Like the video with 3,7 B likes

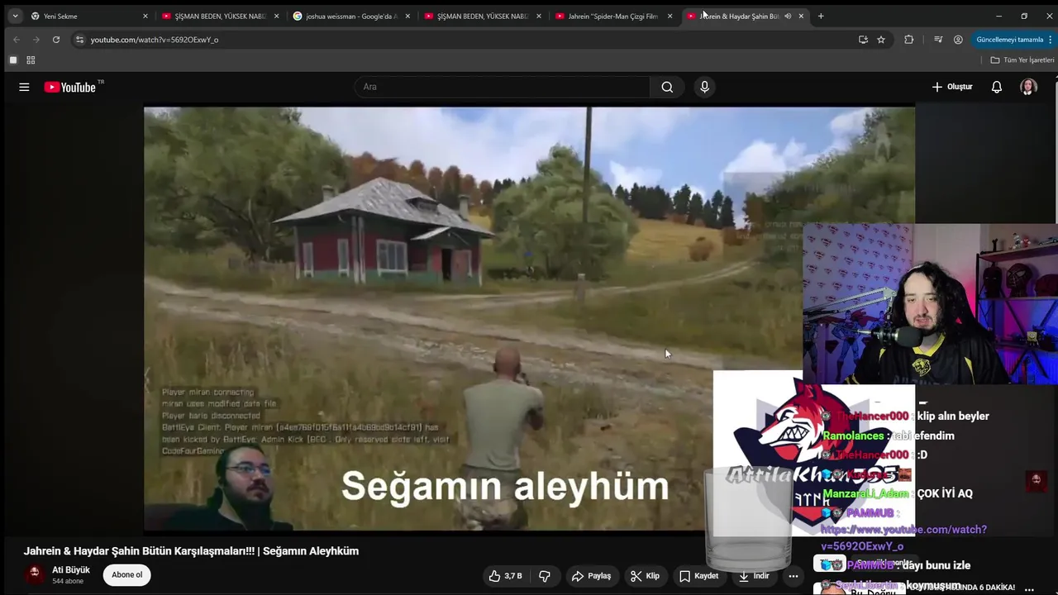[505, 576]
